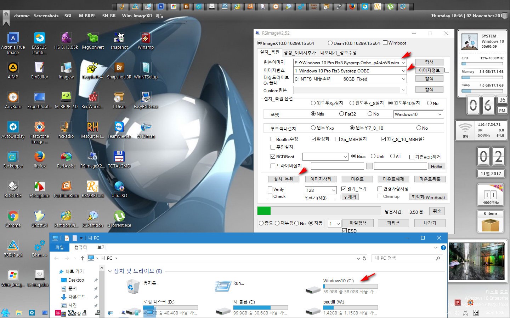Toggle the BCDBoot checkbox
The width and height of the screenshot is (510, 318).
point(273,157)
